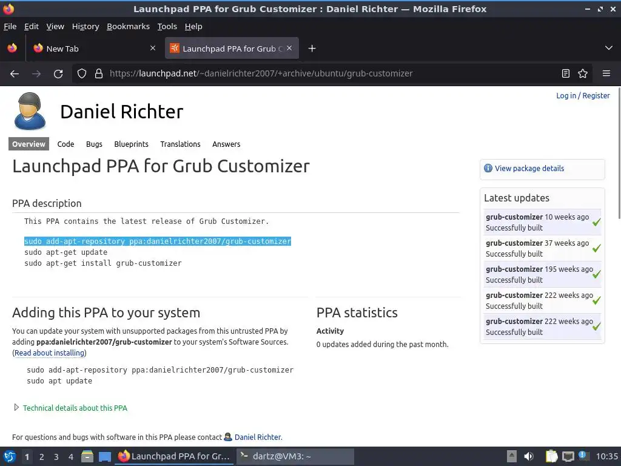
Task: Open the Bookmarks menu
Action: click(129, 26)
